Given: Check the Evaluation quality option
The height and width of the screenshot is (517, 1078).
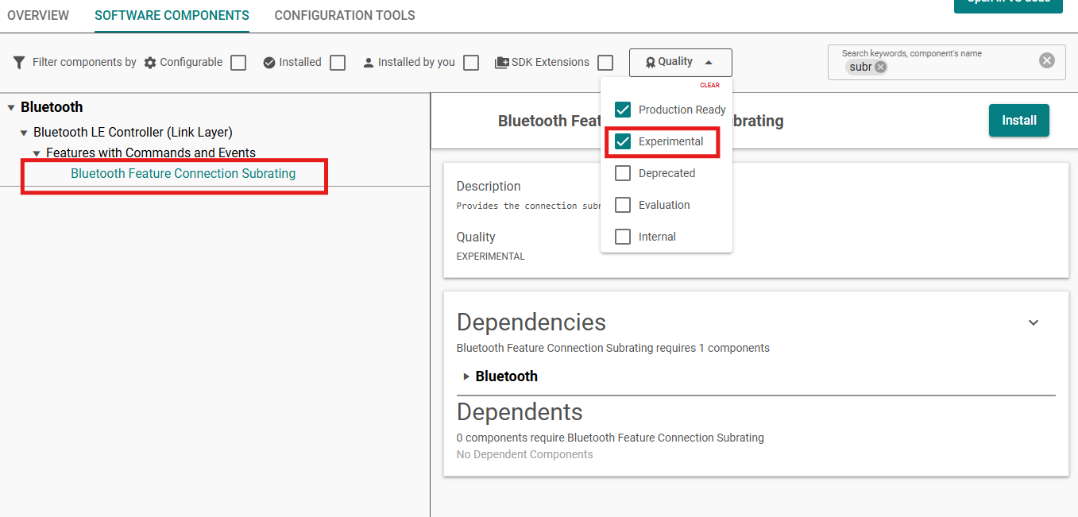Looking at the screenshot, I should coord(623,205).
